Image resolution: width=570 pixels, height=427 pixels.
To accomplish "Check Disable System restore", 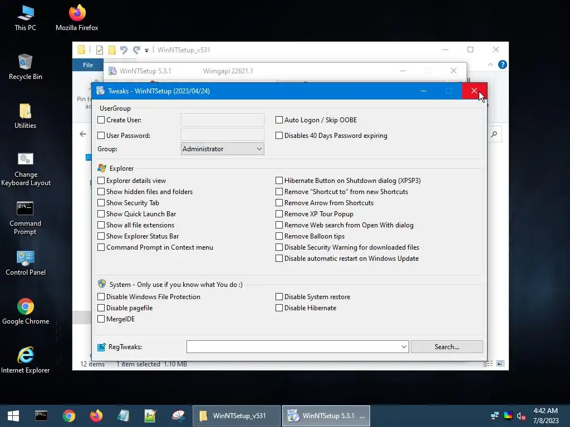I will click(279, 297).
